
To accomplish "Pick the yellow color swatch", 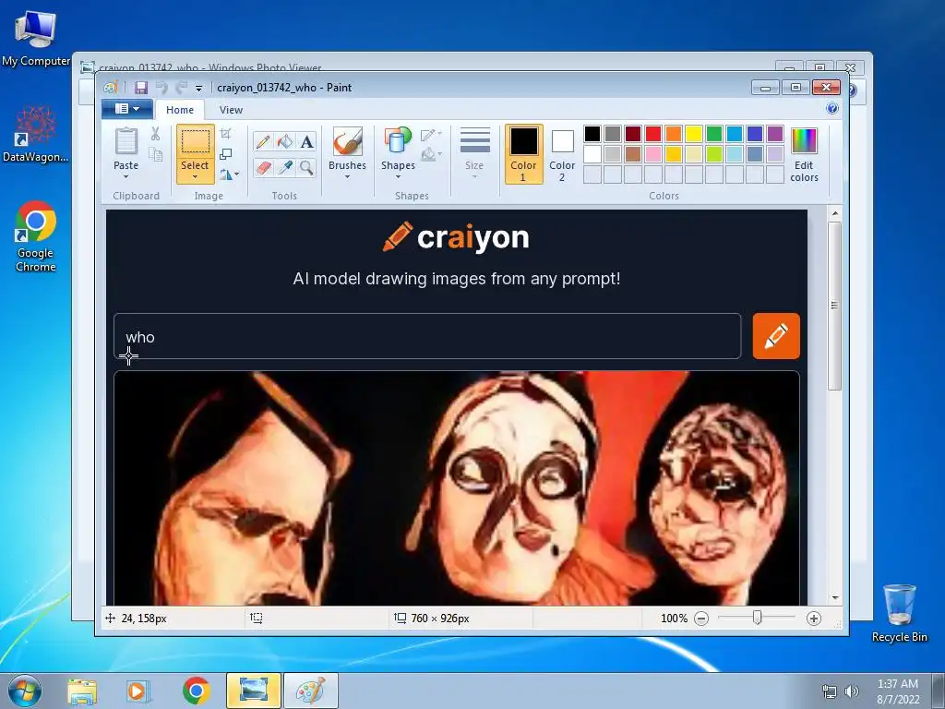I will [x=694, y=134].
